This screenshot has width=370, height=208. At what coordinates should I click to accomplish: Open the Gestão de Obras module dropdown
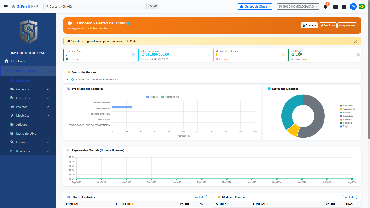[255, 6]
